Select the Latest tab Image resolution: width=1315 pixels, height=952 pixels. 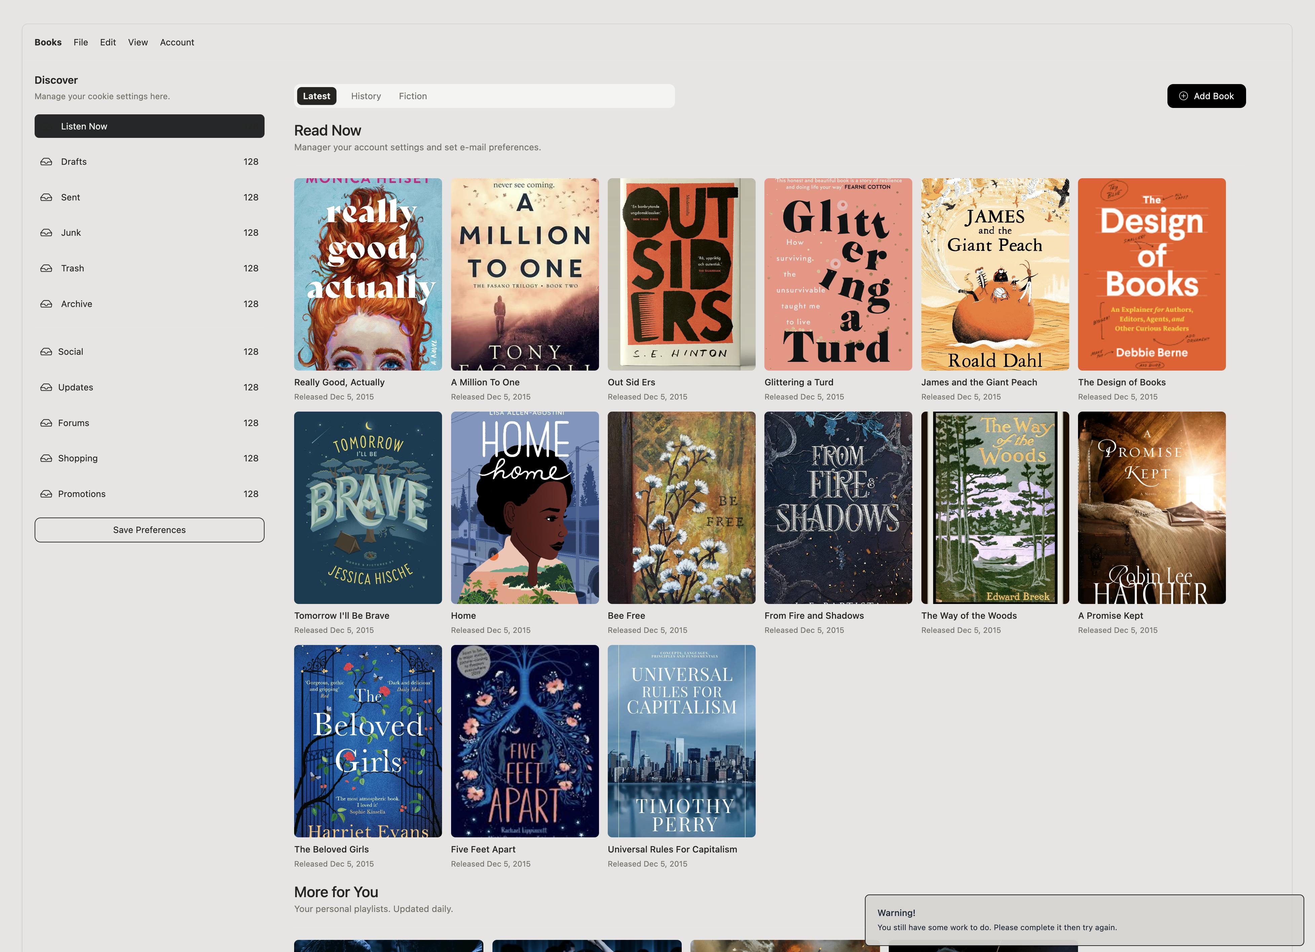316,96
